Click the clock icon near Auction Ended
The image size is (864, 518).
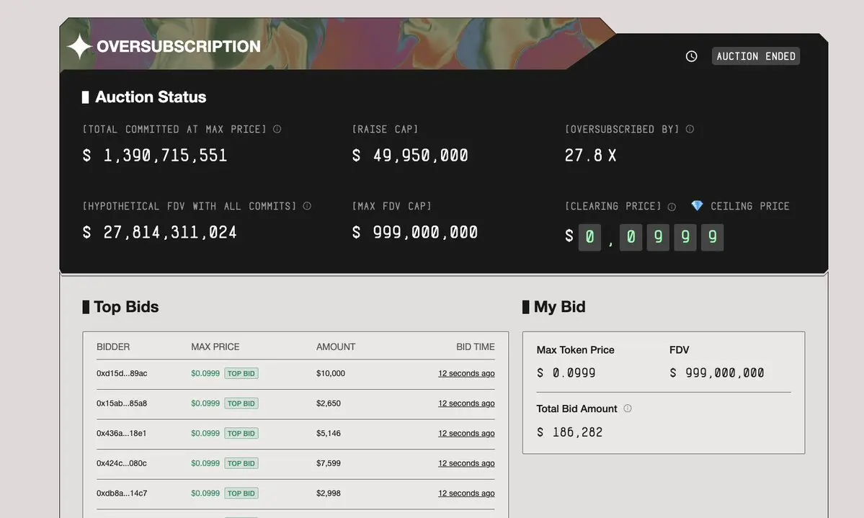click(692, 56)
